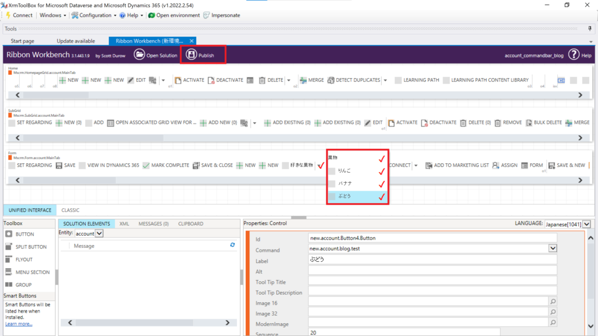This screenshot has width=598, height=336.
Task: Browse for Image 32 with search icon
Action: 552,312
